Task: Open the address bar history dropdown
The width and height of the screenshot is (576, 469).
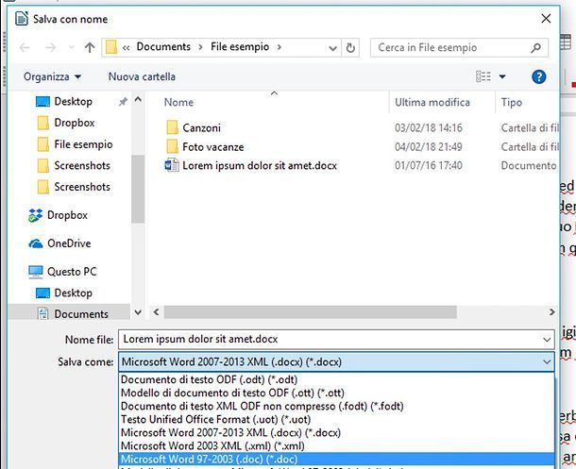Action: point(332,48)
